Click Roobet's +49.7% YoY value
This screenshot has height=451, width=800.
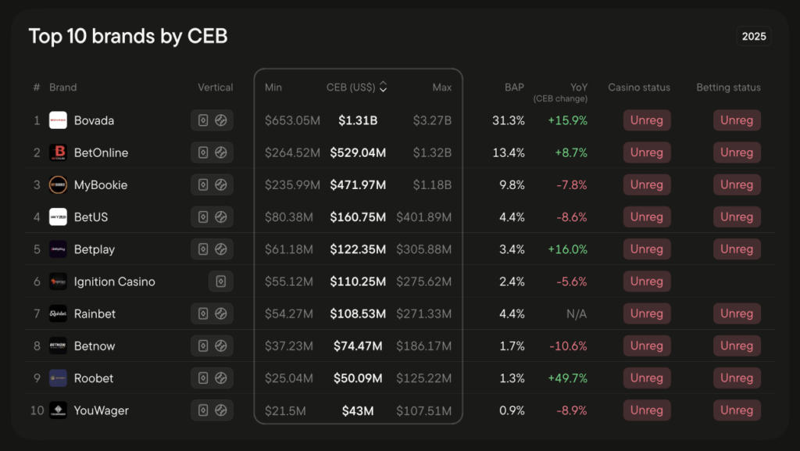(x=567, y=378)
